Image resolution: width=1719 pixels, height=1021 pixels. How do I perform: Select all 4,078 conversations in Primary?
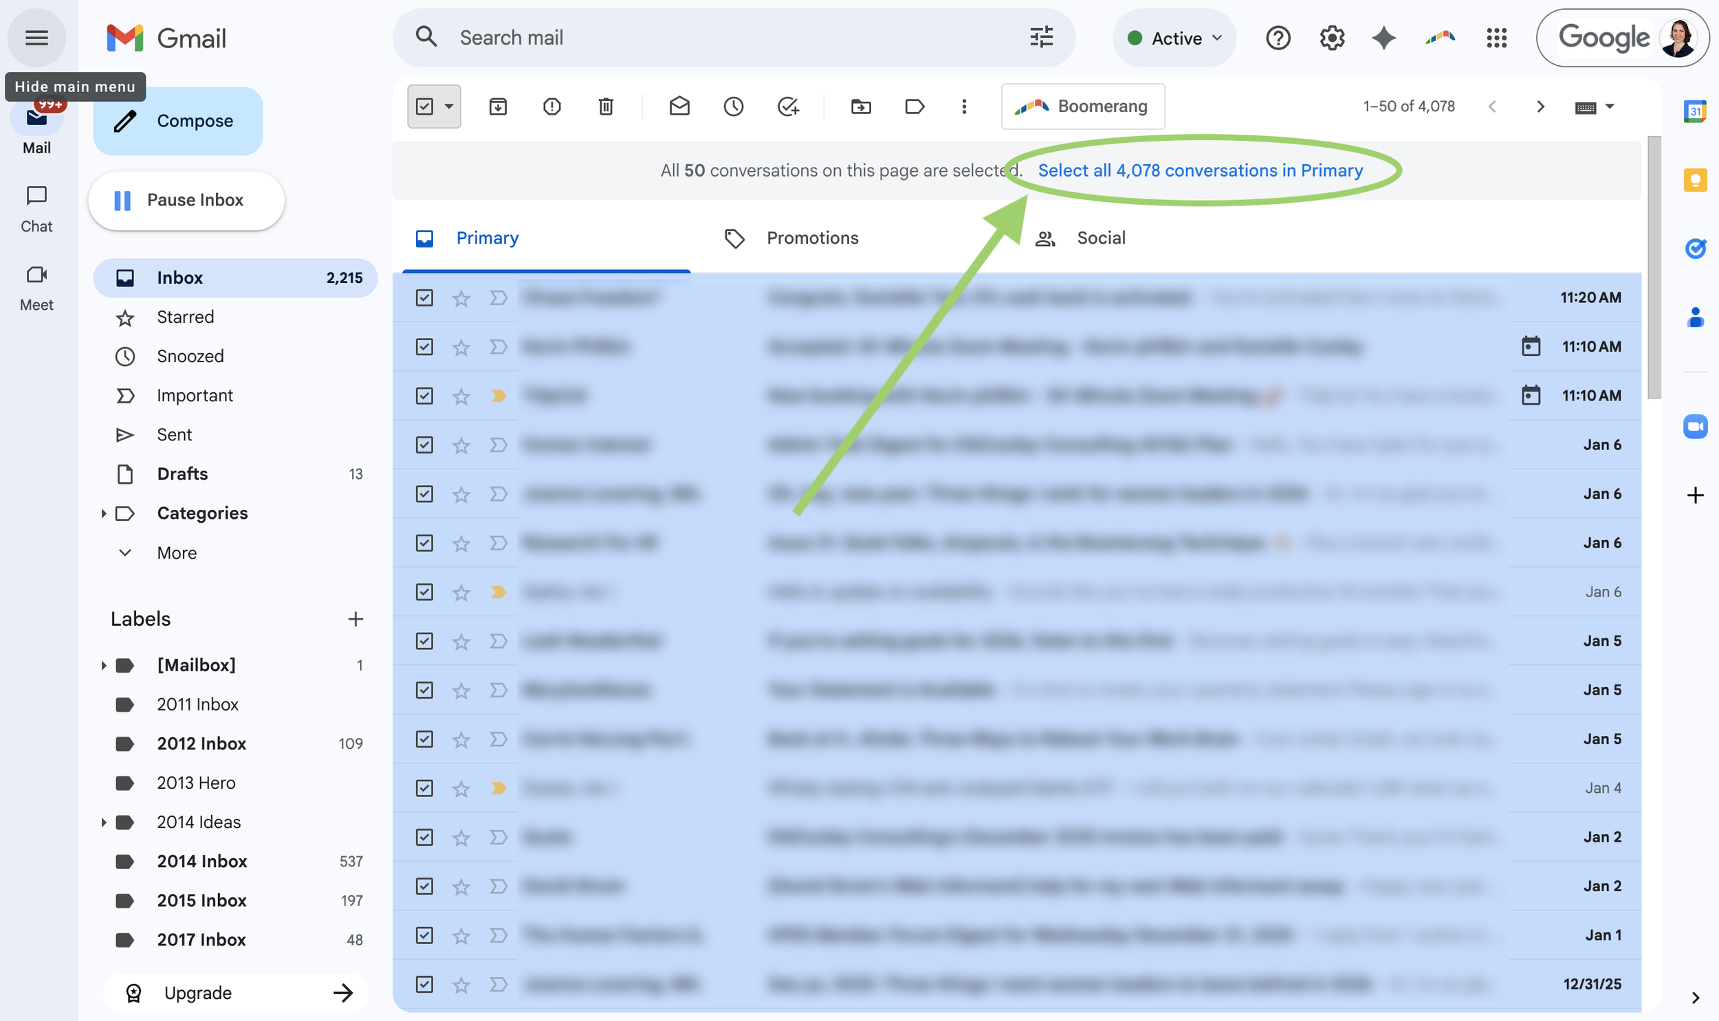click(1201, 170)
